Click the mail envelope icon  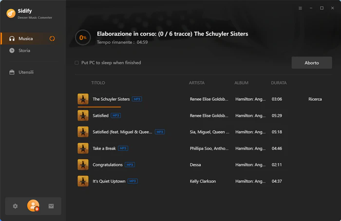(51, 206)
